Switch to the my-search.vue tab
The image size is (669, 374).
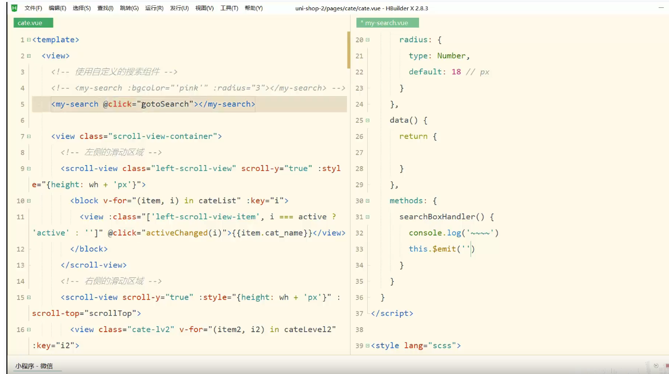tap(387, 23)
